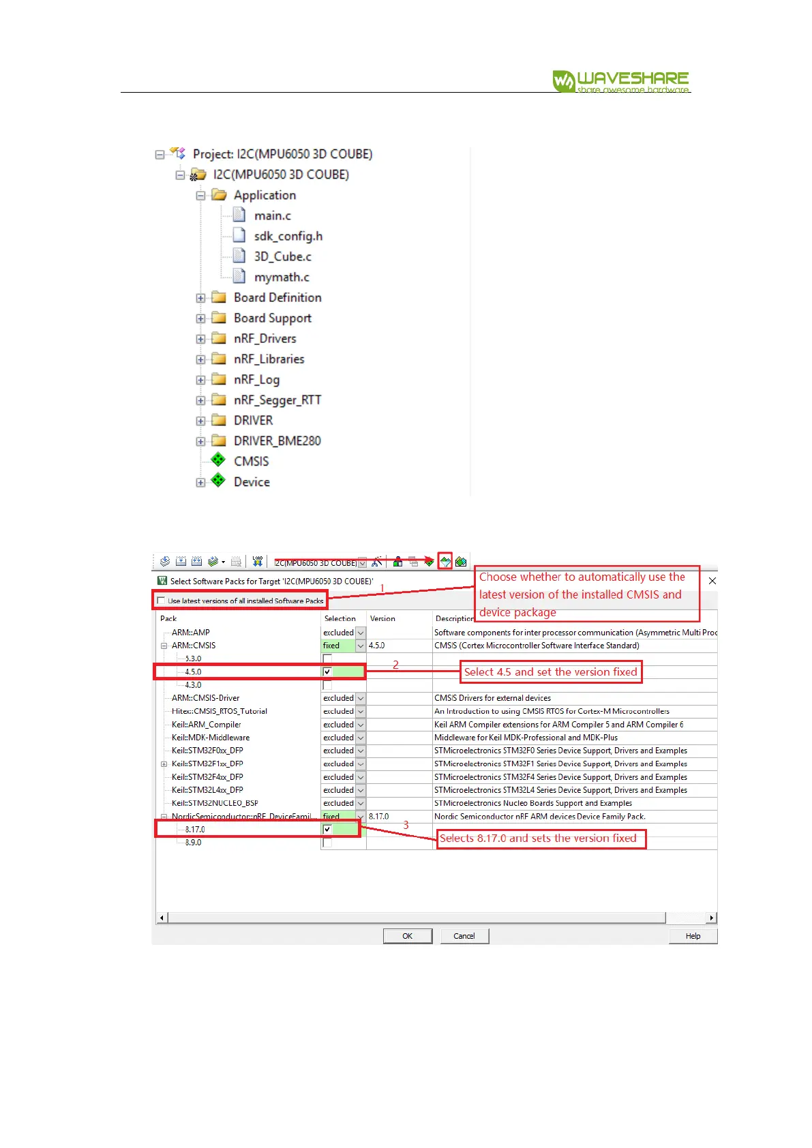Uncheck the nRF DeviceFamilyPack 8.17.0 checkbox
The height and width of the screenshot is (1148, 812).
[327, 829]
